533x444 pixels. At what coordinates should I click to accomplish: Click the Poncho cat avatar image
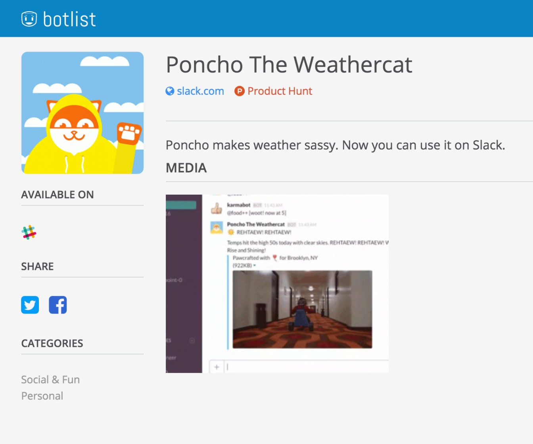pyautogui.click(x=82, y=113)
